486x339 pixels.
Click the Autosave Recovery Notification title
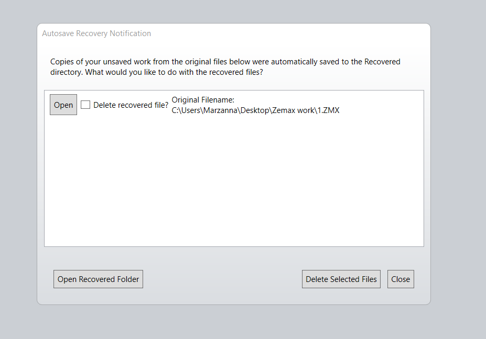click(x=96, y=33)
